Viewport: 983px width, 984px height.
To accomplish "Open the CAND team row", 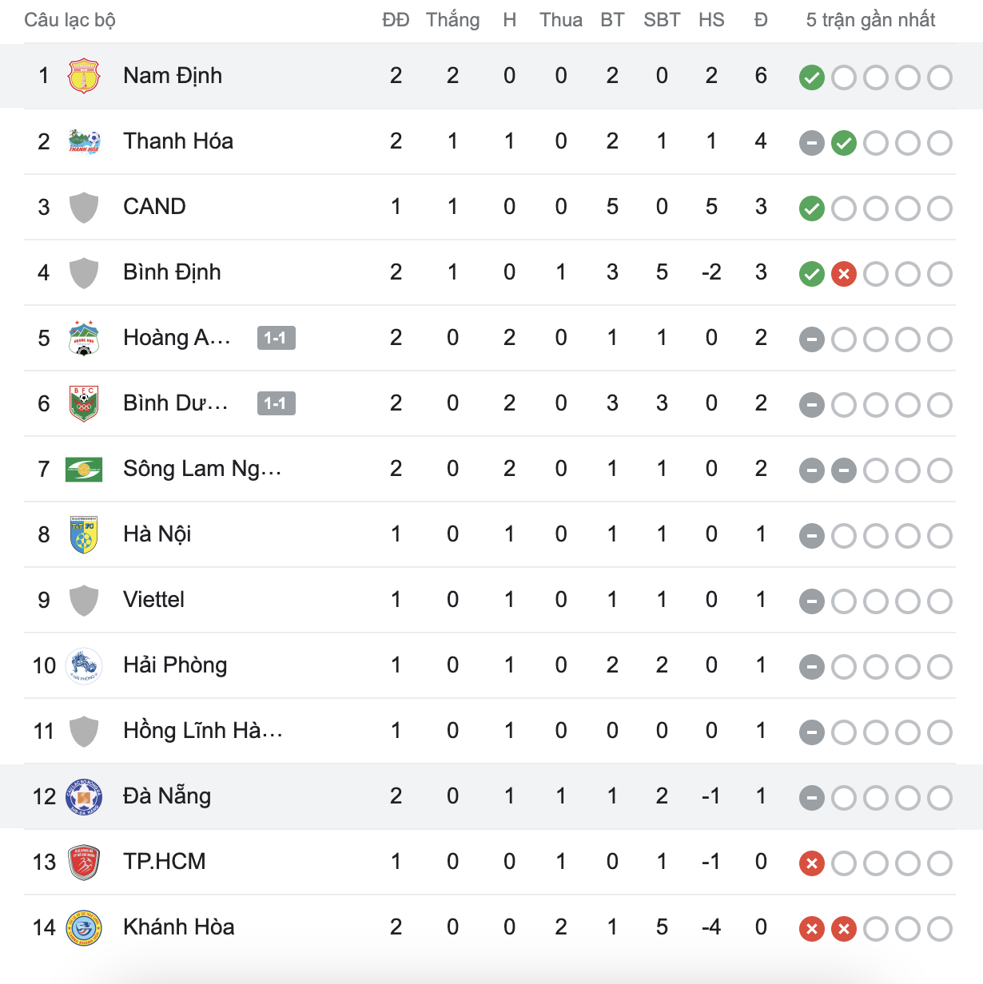I will (154, 207).
